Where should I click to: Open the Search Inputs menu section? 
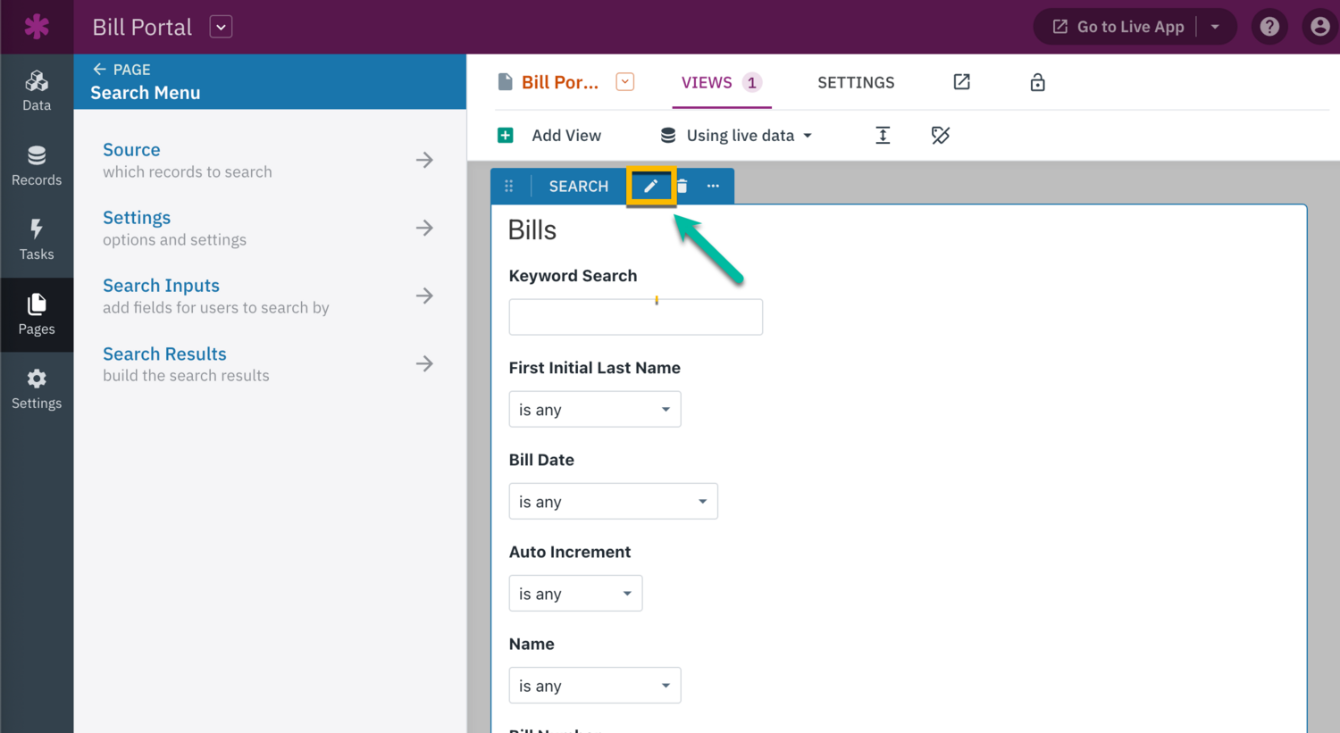tap(268, 296)
